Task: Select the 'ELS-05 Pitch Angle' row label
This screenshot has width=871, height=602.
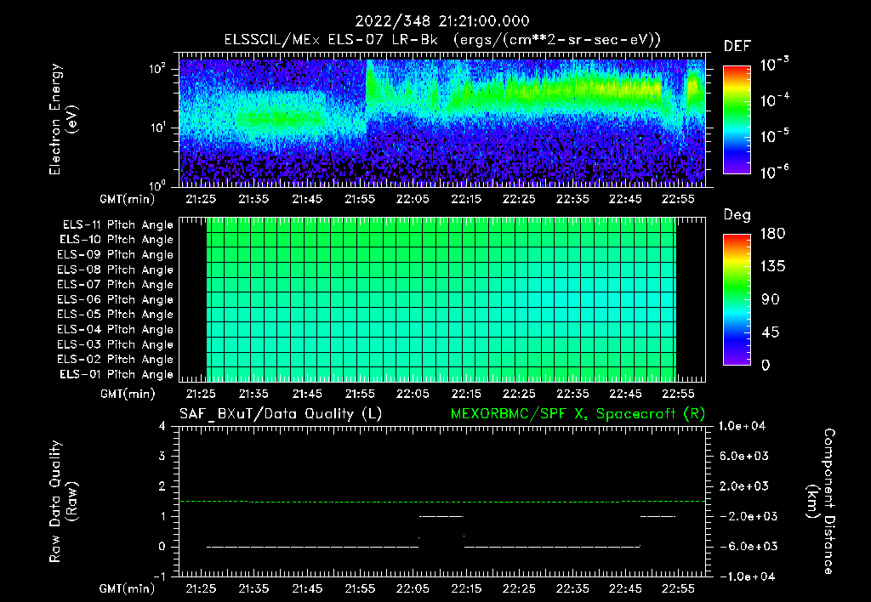Action: [116, 315]
